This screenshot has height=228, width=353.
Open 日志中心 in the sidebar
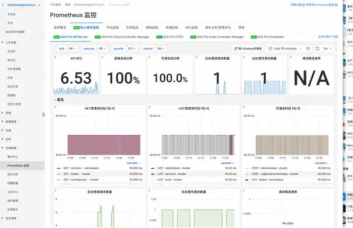13,192
